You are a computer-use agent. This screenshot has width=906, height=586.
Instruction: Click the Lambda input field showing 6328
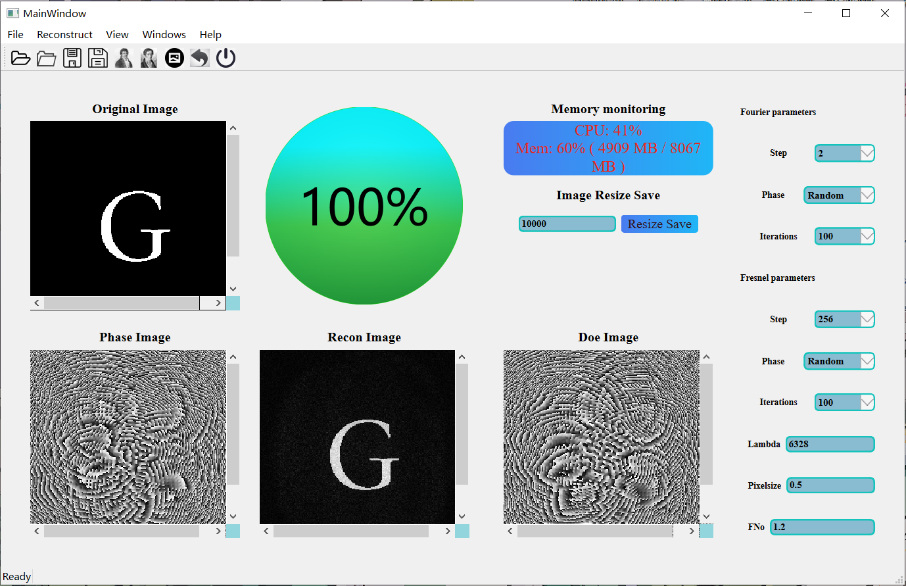tap(830, 444)
